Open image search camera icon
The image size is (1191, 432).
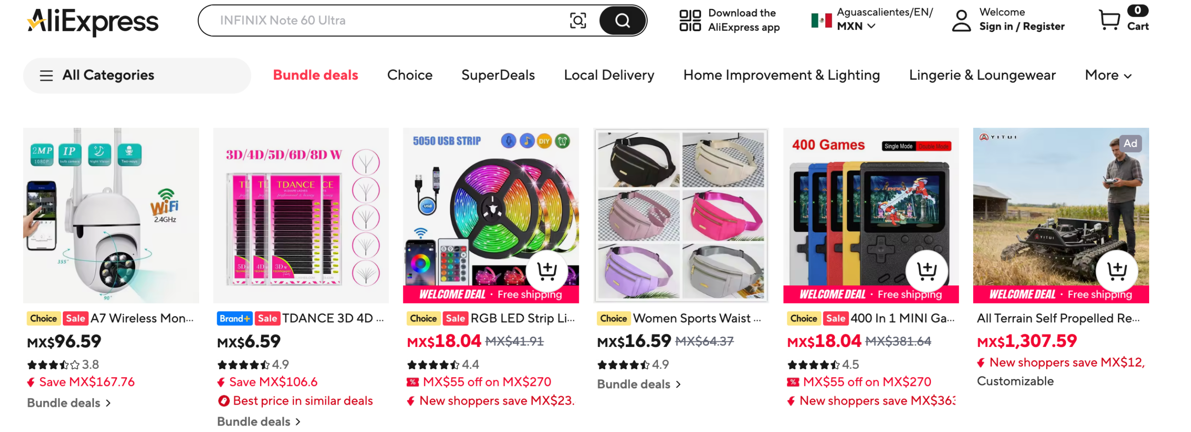click(x=577, y=20)
